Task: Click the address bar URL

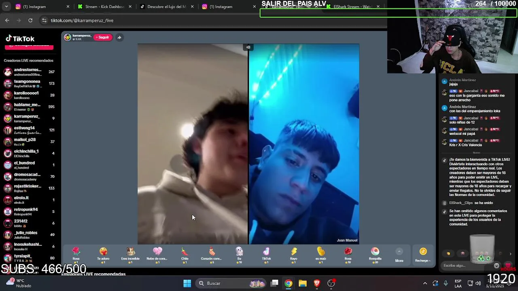Action: pyautogui.click(x=82, y=20)
